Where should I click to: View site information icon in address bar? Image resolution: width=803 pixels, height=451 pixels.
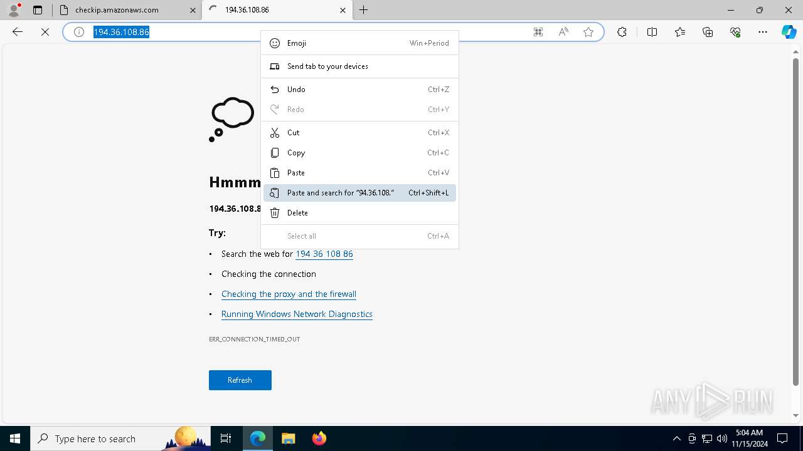[79, 32]
